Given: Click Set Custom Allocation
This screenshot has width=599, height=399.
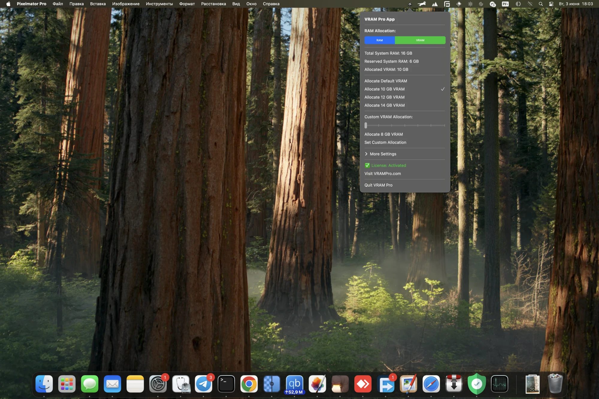Looking at the screenshot, I should pyautogui.click(x=385, y=142).
